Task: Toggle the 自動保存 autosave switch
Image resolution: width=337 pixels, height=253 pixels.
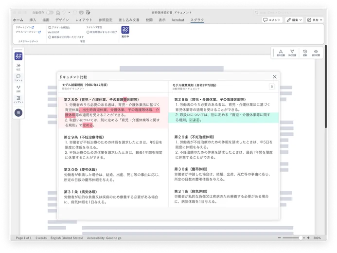Action: coord(50,13)
